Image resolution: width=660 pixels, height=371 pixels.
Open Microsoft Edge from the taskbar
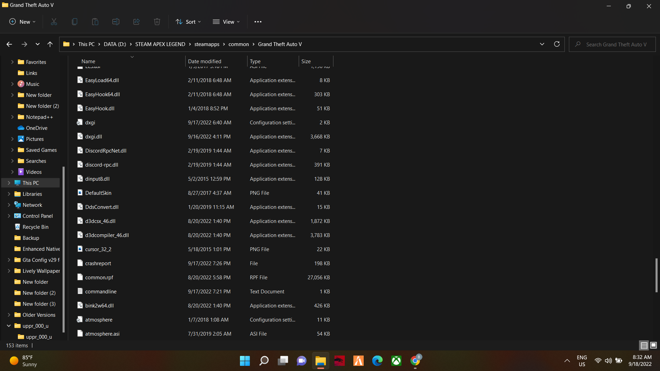pyautogui.click(x=377, y=361)
